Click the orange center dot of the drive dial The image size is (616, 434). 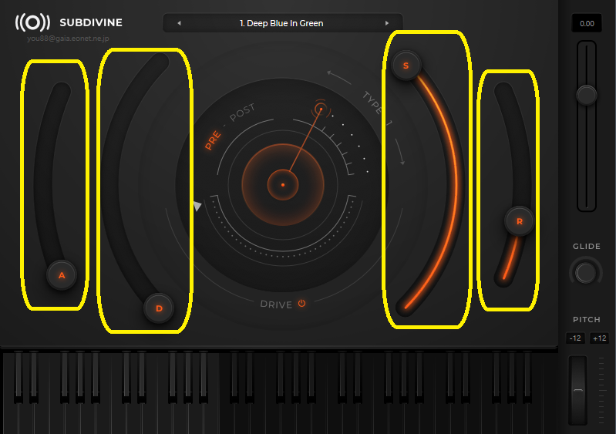click(283, 185)
